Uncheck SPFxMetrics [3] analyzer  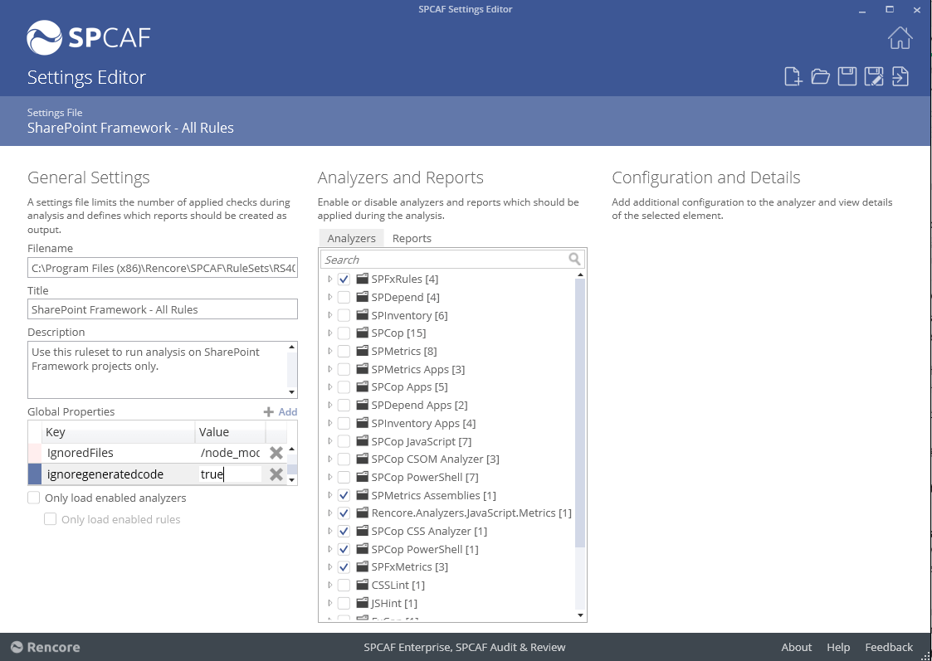click(344, 567)
